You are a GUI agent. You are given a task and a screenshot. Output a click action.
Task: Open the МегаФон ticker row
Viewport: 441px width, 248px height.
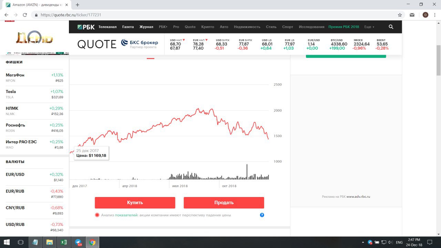pos(34,77)
